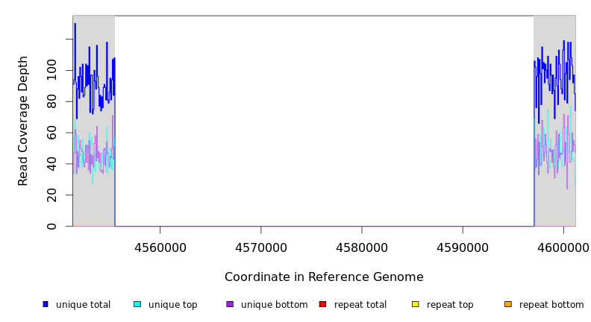Viewport: 591px width, 322px height.
Task: Click the blue unique total legend swatch
Action: (x=46, y=304)
